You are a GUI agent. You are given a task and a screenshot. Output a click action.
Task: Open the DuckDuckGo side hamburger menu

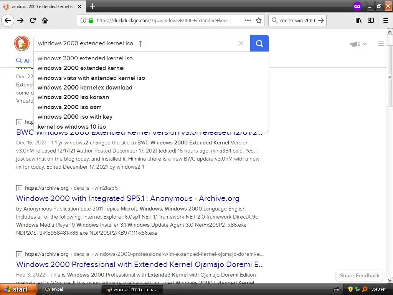tap(381, 44)
